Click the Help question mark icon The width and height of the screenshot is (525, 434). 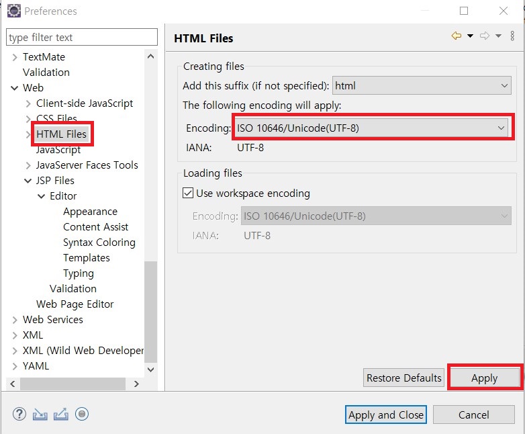pos(19,415)
